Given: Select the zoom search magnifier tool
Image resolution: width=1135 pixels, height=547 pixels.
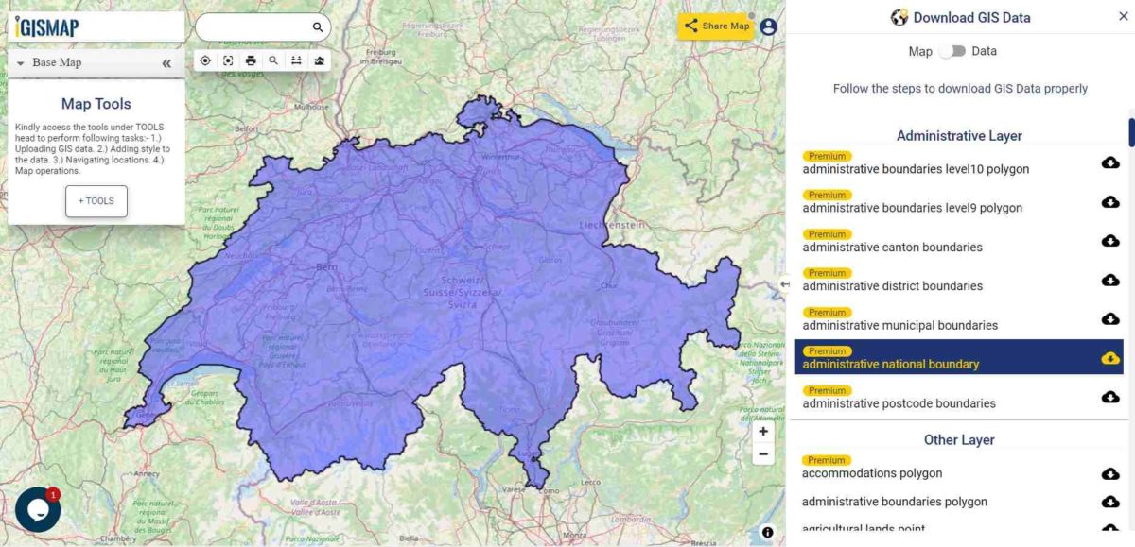Looking at the screenshot, I should click(x=273, y=60).
